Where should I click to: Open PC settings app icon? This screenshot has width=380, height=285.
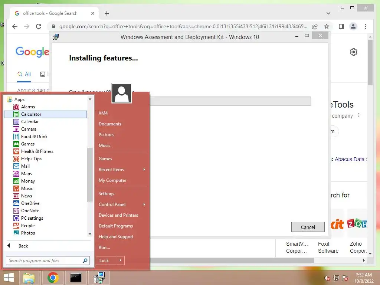tap(16, 218)
